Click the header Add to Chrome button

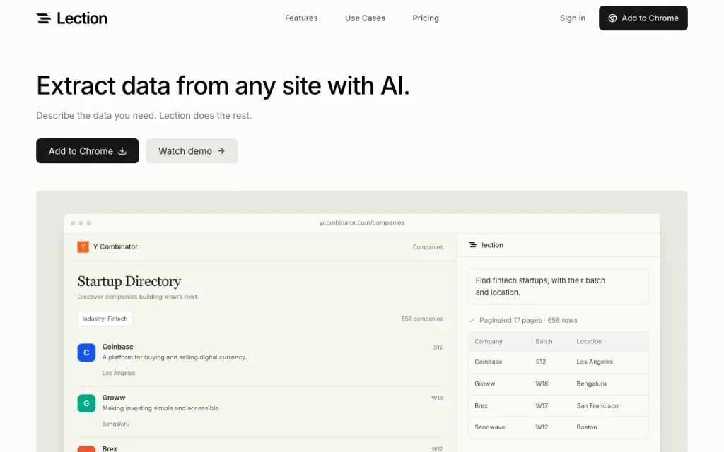point(643,18)
